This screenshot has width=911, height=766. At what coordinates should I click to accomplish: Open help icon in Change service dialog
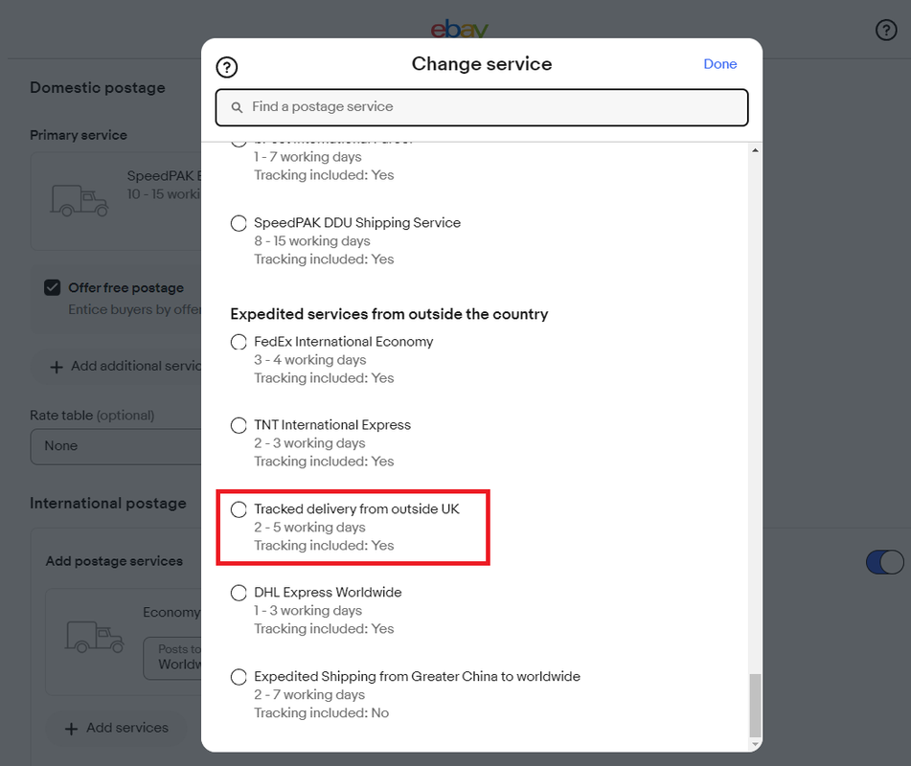click(227, 67)
